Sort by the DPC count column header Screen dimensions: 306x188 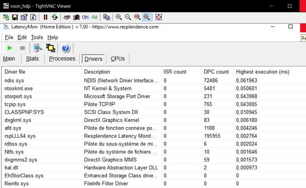pos(218,72)
